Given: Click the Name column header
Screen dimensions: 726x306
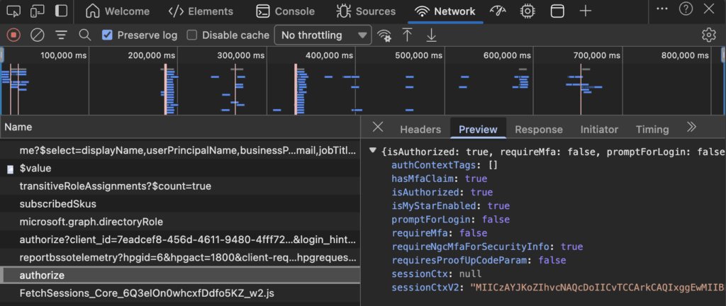Looking at the screenshot, I should [x=18, y=127].
